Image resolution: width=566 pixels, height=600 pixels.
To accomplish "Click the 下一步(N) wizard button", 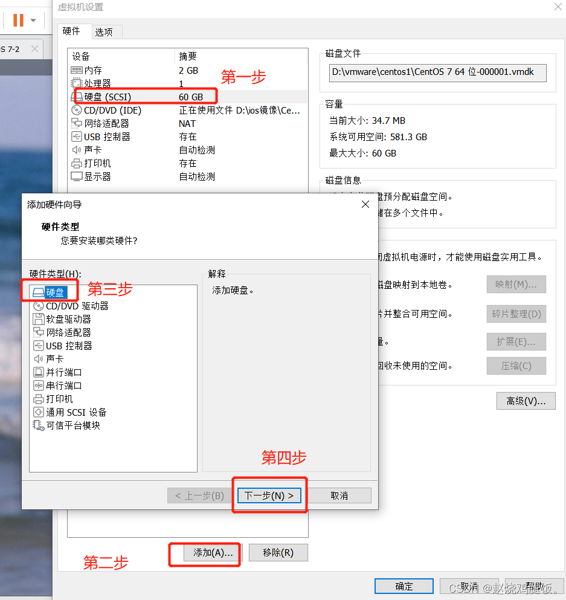I will click(269, 495).
